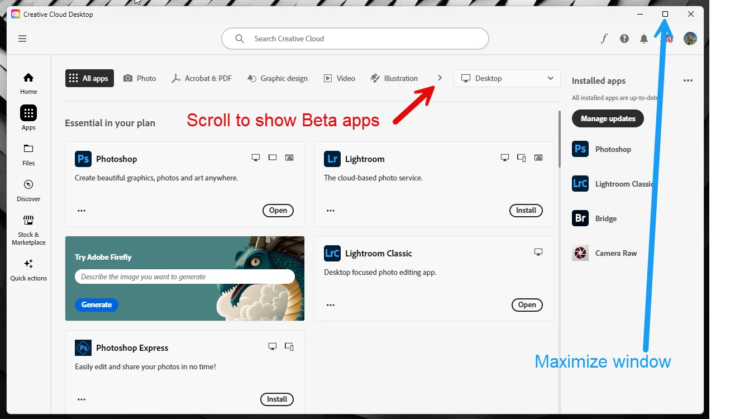Click the Photoshop card desktop platform icon
The height and width of the screenshot is (419, 735).
pyautogui.click(x=256, y=158)
